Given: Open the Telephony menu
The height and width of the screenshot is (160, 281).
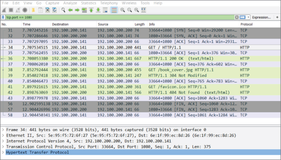Looking at the screenshot, I should pyautogui.click(x=109, y=3).
